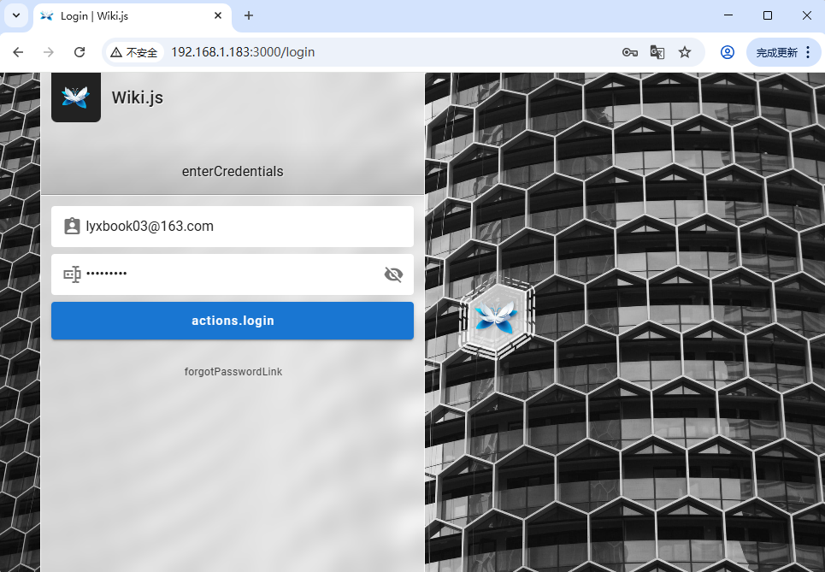Click the email field with lyxbook03@163.com

[x=233, y=227]
